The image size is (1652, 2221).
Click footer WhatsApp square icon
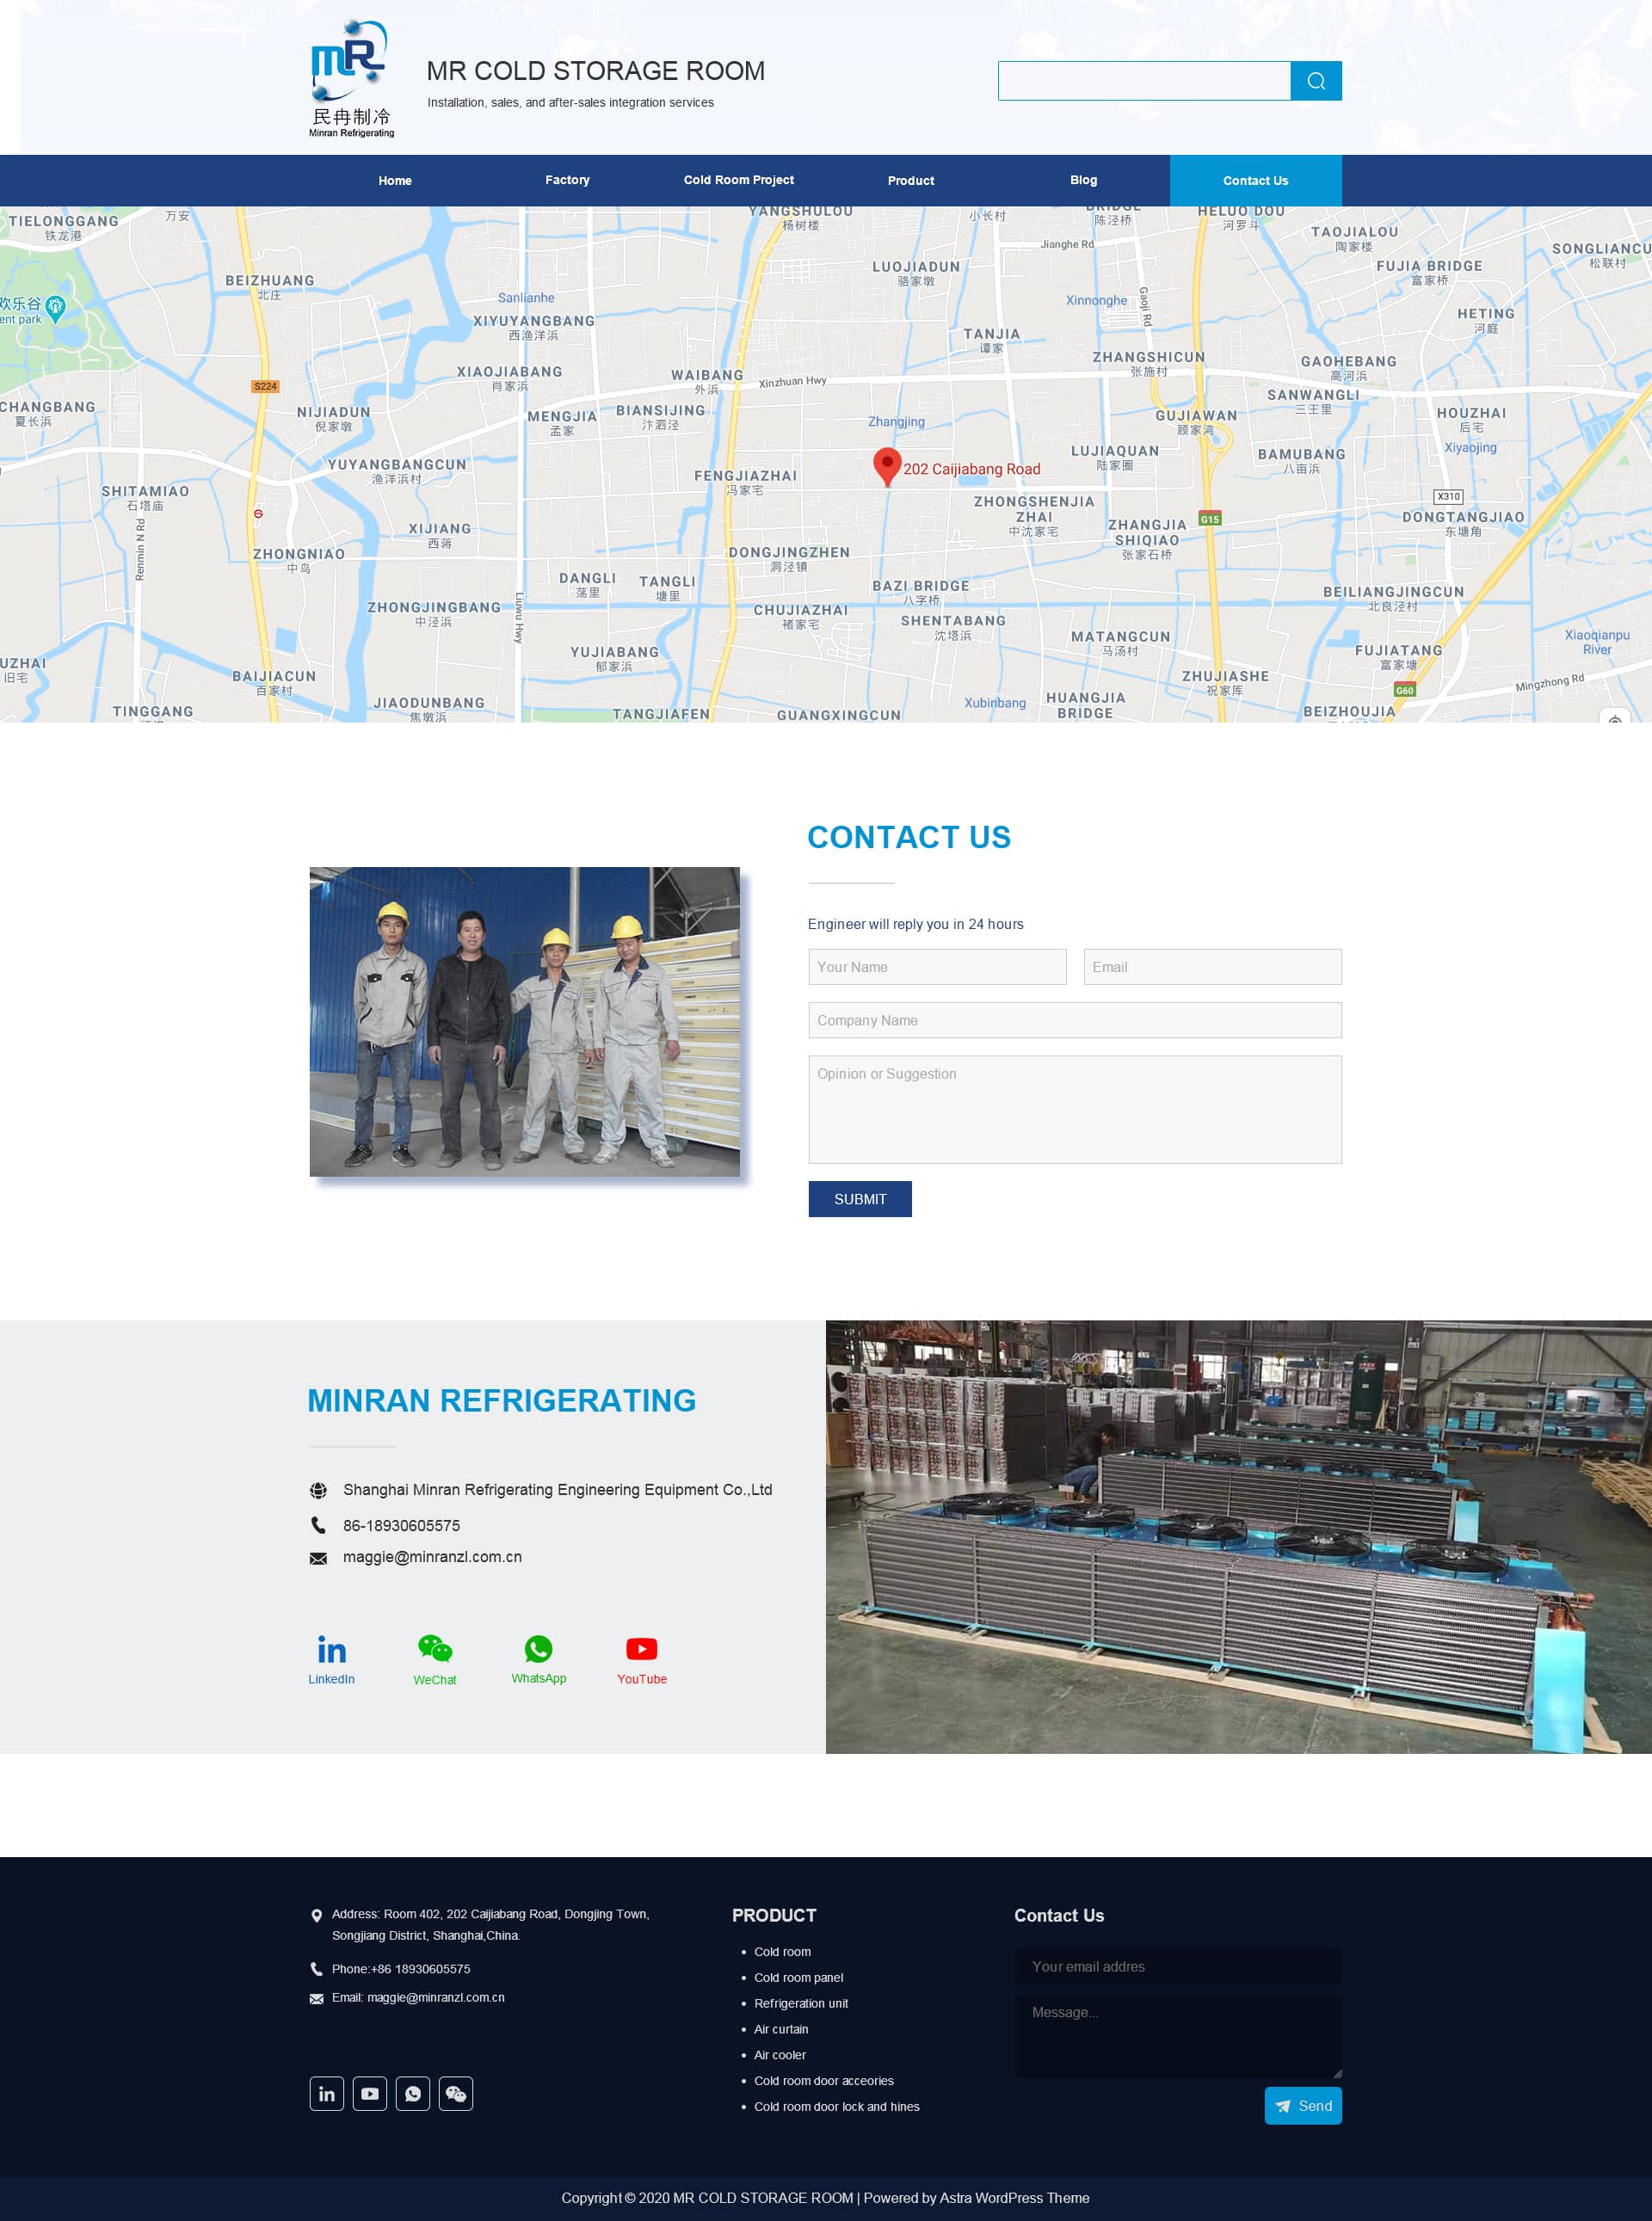tap(413, 2093)
